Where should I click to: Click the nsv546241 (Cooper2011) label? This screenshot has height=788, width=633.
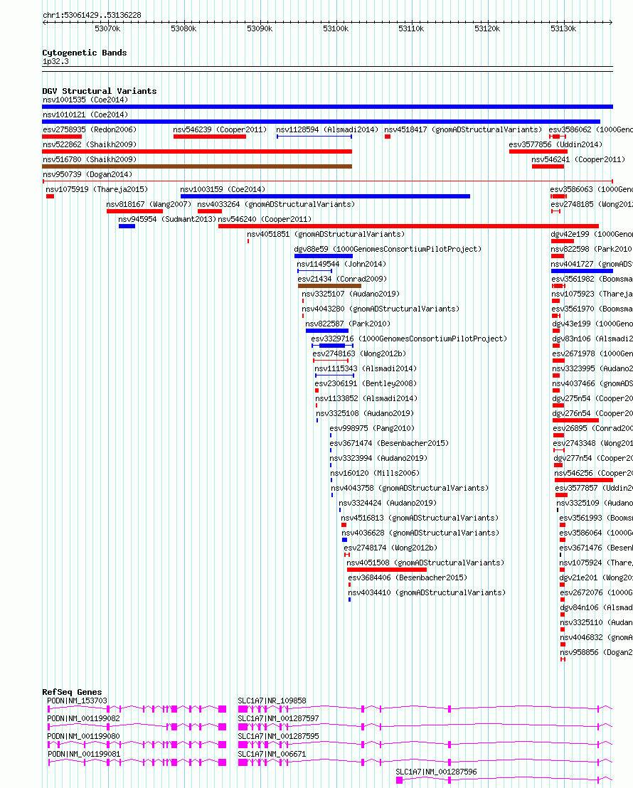pos(578,160)
